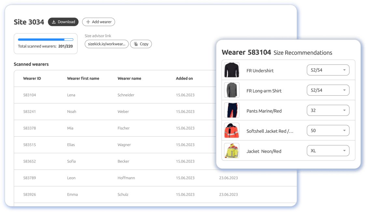Screen dimensions: 367x212
Task: Click the plus icon in Add wearer
Action: pos(88,22)
